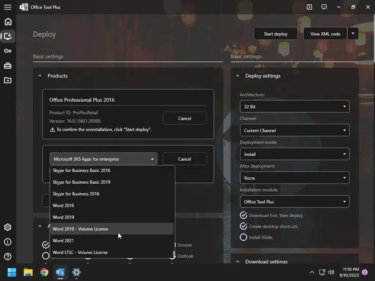Close the Microsoft 365 Apps product dropdown
The height and width of the screenshot is (281, 375).
click(x=103, y=159)
